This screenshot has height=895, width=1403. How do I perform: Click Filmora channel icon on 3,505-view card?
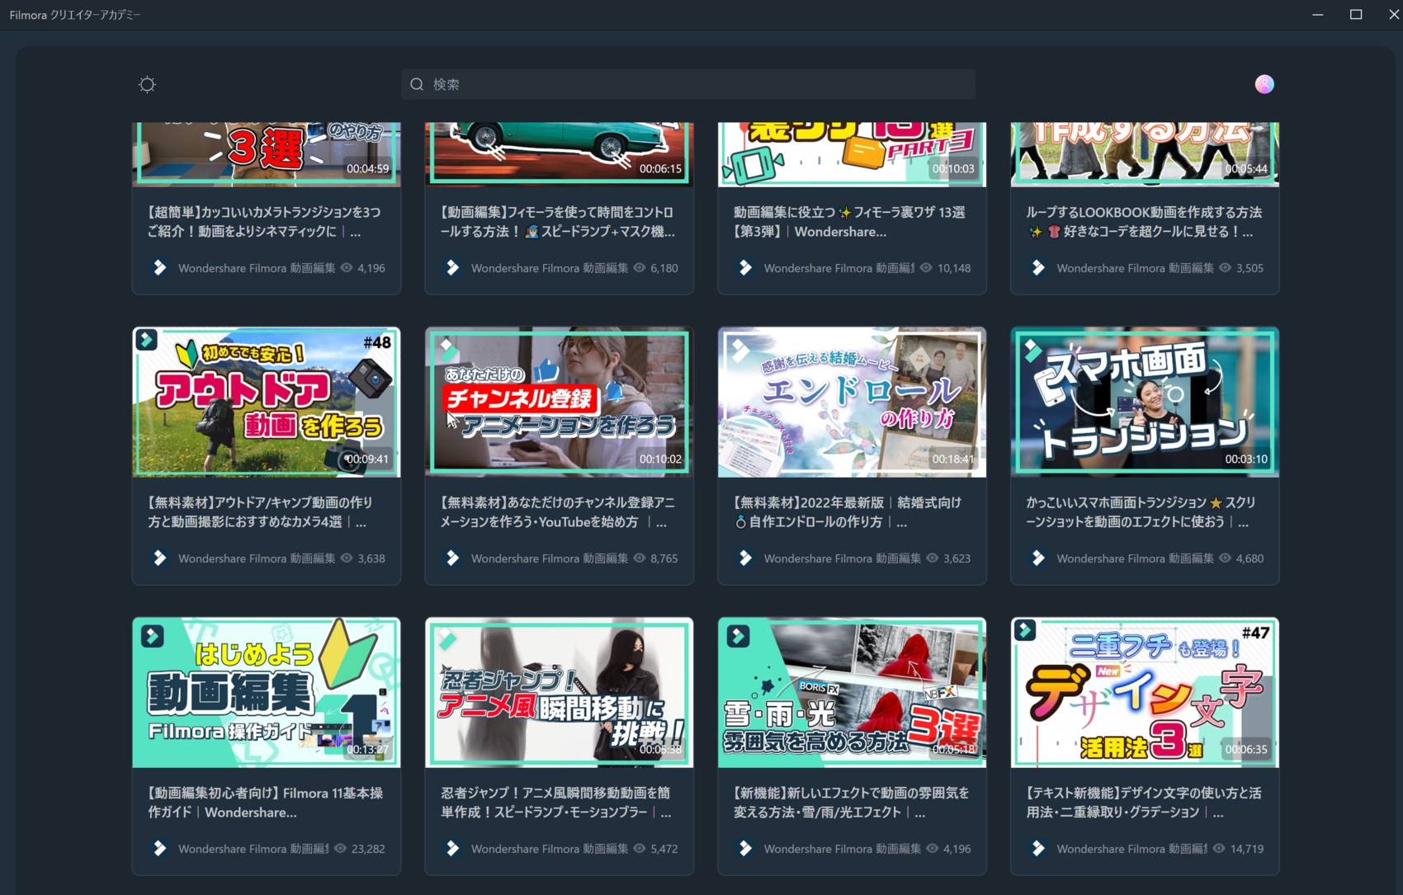coord(1039,267)
